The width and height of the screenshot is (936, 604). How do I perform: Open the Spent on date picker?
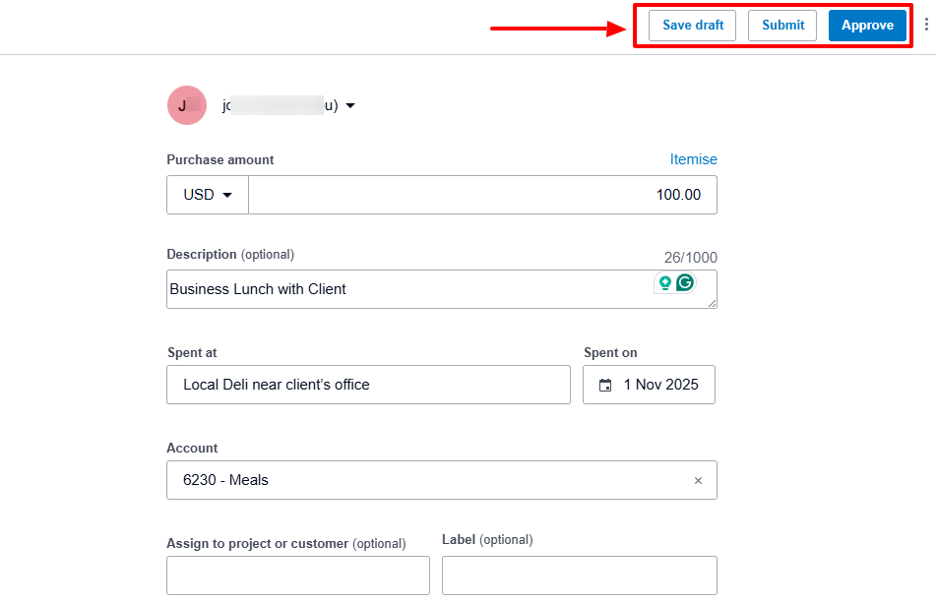pos(649,385)
